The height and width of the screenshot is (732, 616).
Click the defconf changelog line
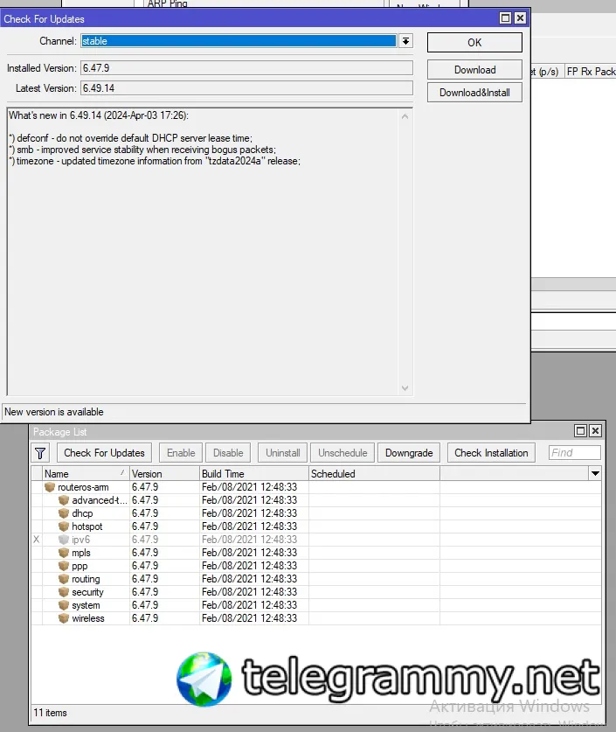point(130,138)
